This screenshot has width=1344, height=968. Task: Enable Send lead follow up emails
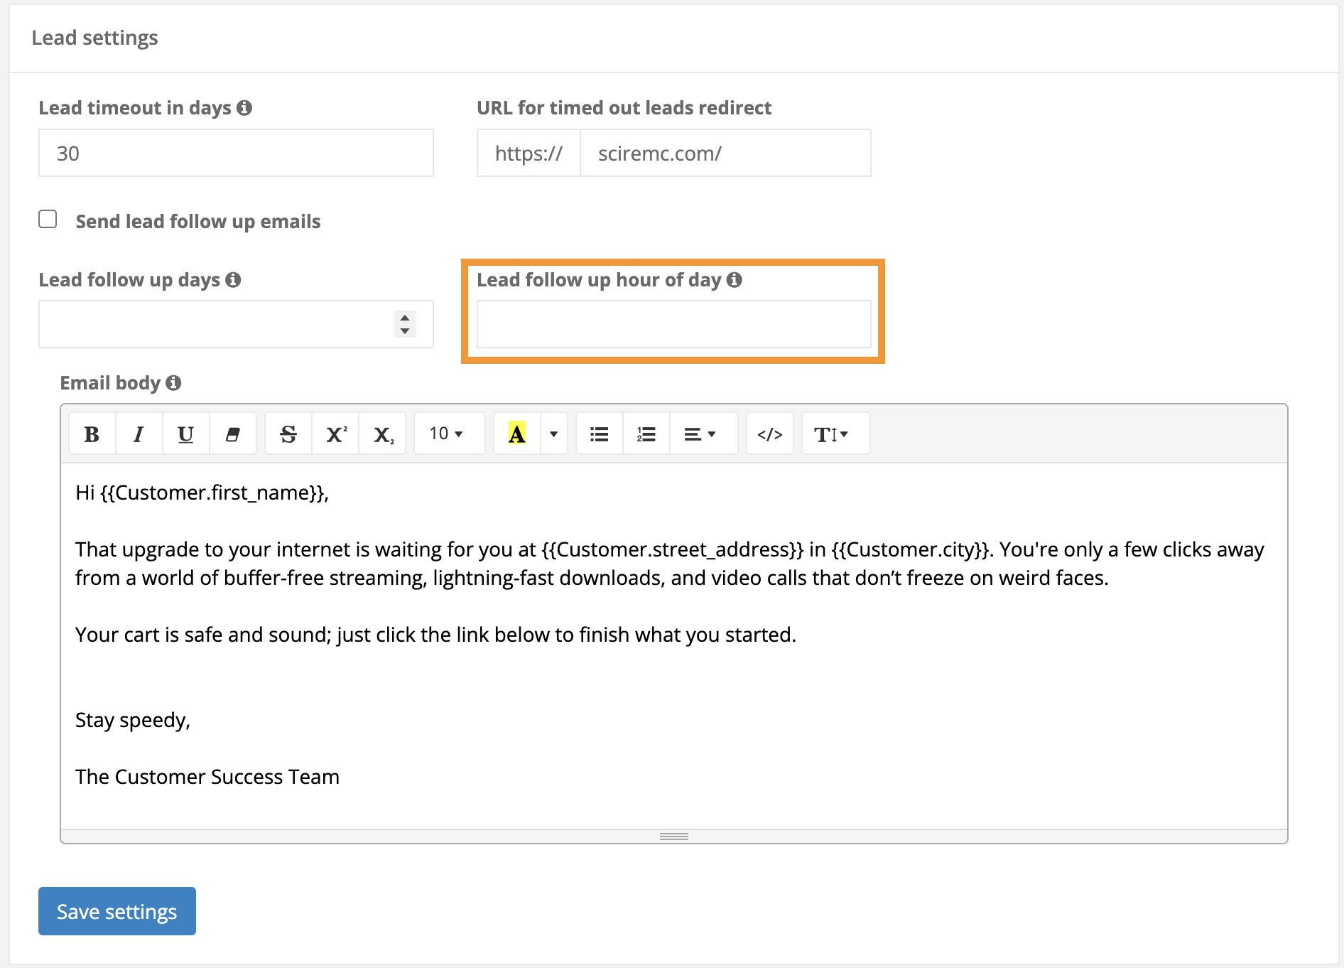click(48, 220)
